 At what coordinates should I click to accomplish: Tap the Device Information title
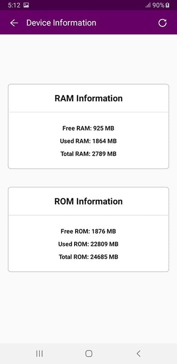61,23
